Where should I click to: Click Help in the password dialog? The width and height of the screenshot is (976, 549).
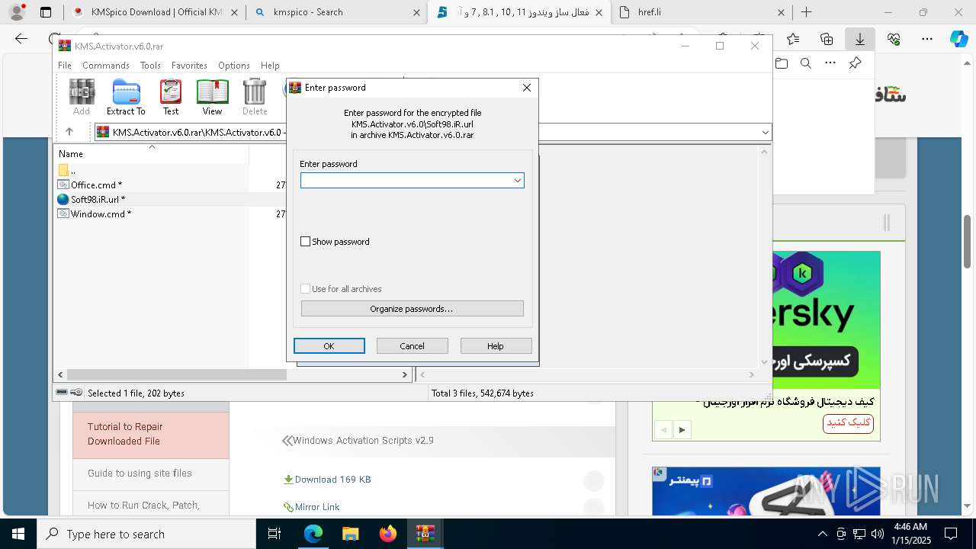tap(496, 346)
